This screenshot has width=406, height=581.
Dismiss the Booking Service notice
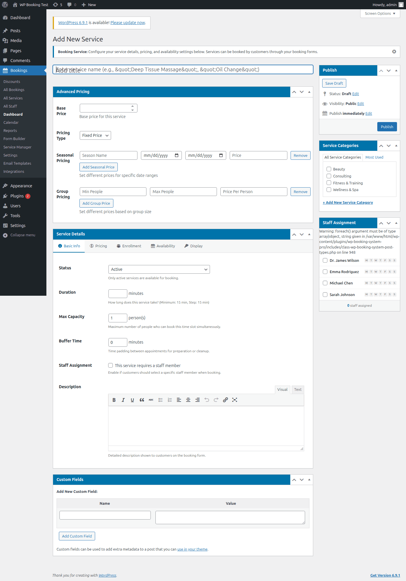[x=394, y=52]
